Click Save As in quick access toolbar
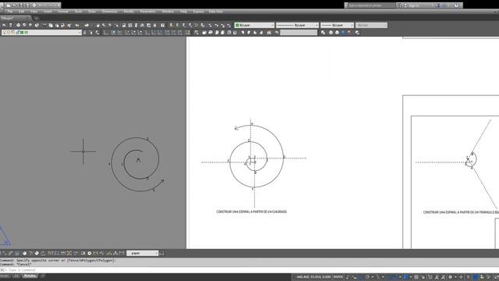 click(27, 5)
